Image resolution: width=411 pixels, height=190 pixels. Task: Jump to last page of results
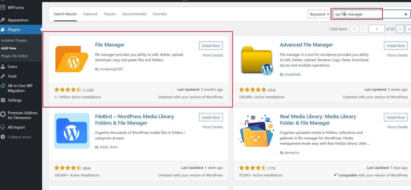click(x=409, y=29)
